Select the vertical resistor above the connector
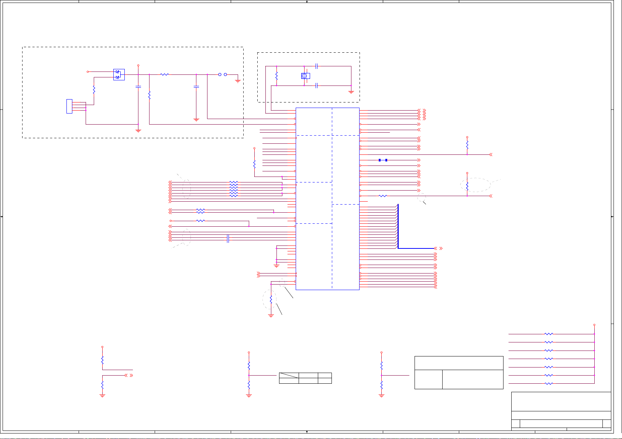Screen dimensions: 622x439 [x=94, y=90]
